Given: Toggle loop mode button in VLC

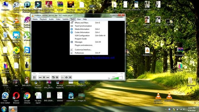Looking at the screenshot, I should pos(66,77).
